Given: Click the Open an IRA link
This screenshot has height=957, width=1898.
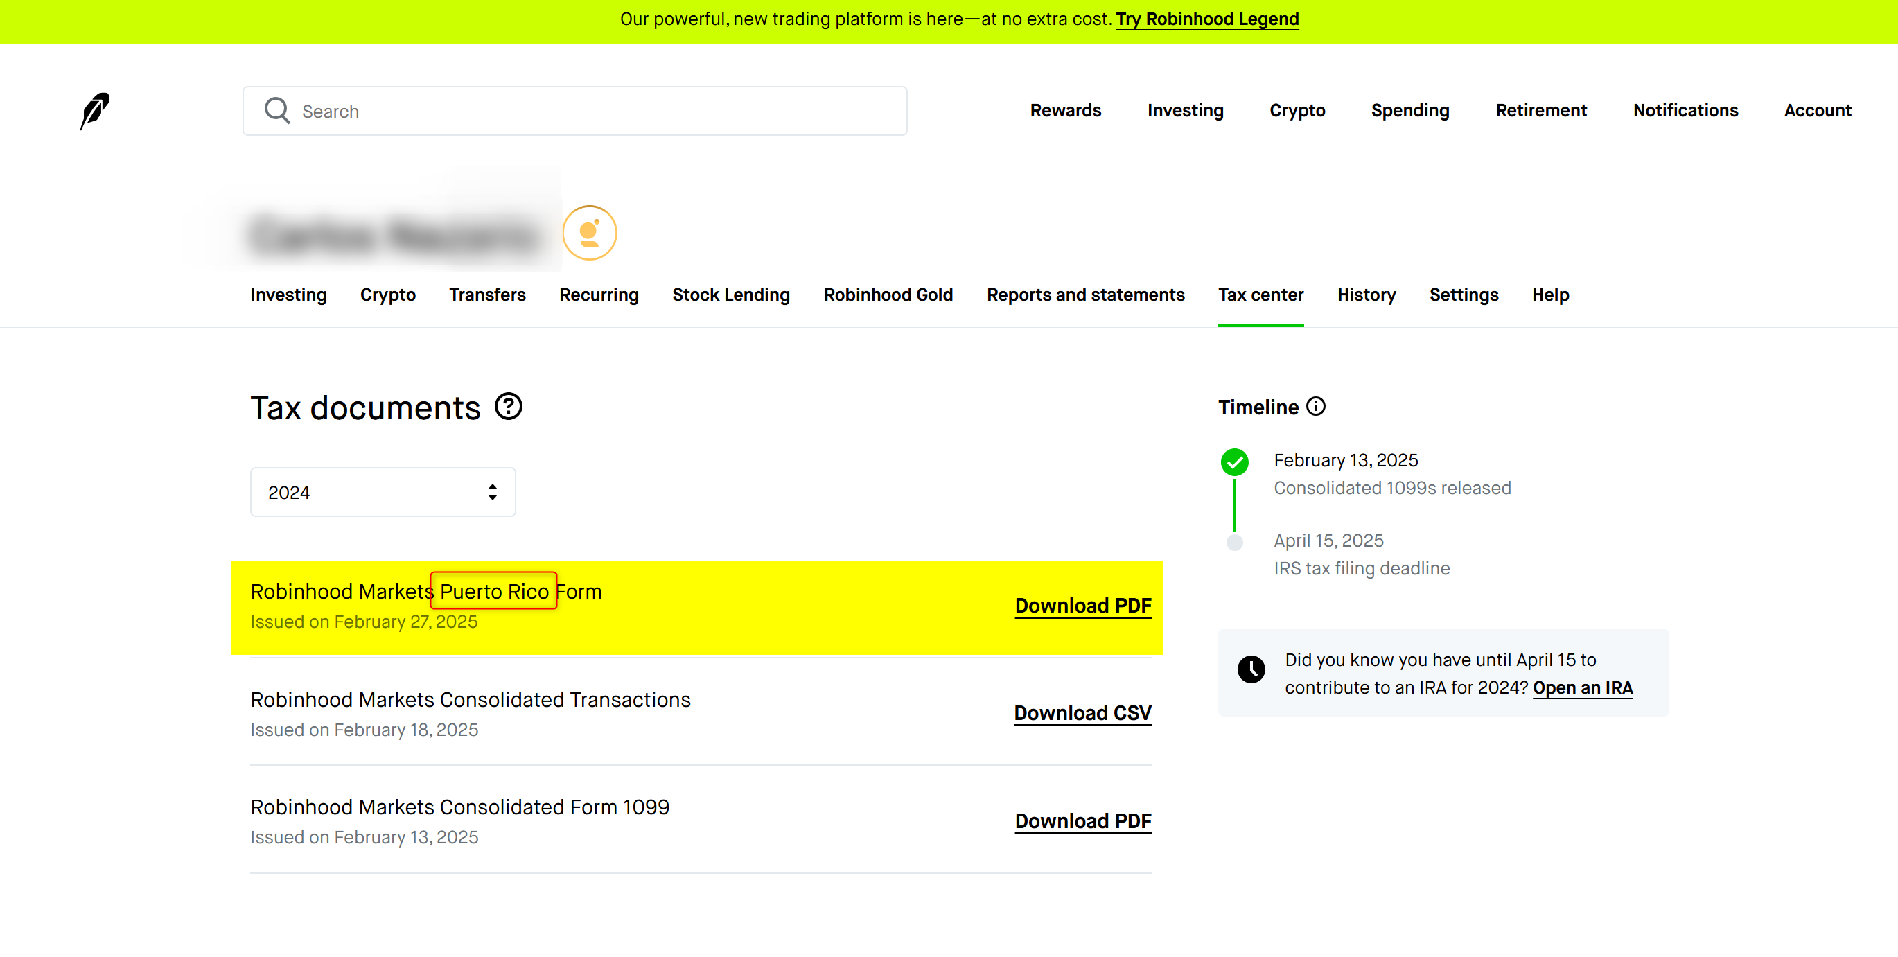Looking at the screenshot, I should point(1582,687).
